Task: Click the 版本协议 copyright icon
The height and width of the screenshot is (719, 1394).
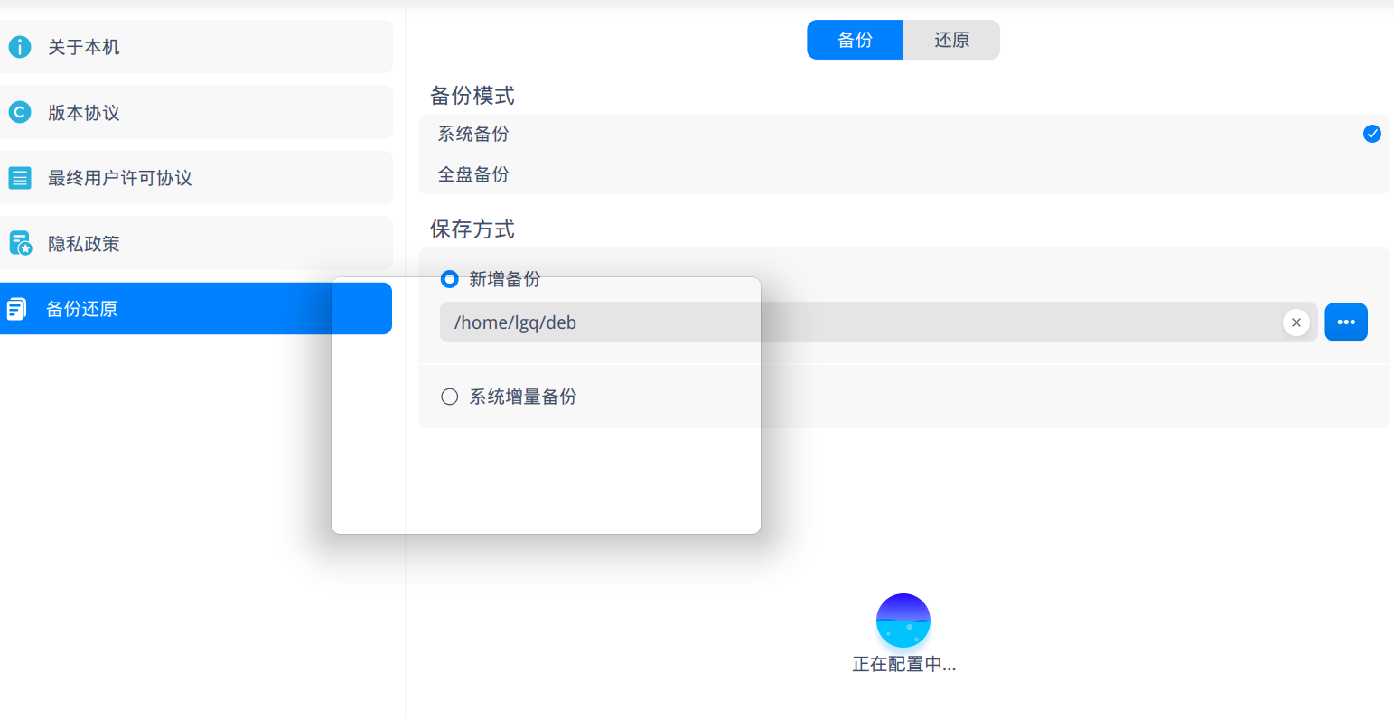Action: 20,112
